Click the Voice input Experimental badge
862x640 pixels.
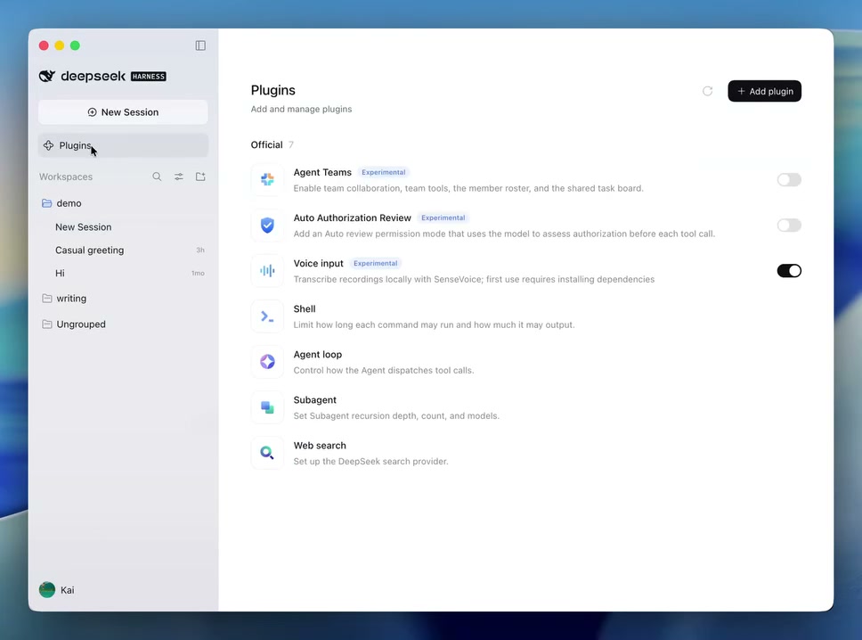click(x=376, y=264)
